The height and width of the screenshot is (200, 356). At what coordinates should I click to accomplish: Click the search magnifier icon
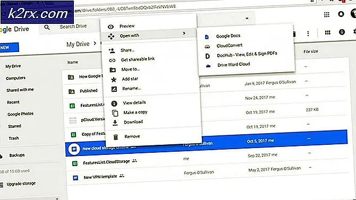pyautogui.click(x=47, y=28)
